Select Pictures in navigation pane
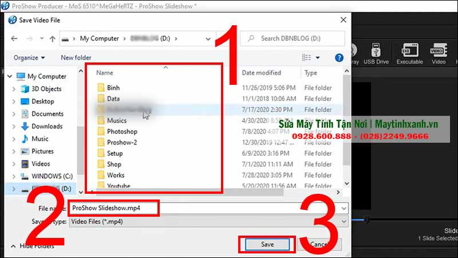Viewport: 458px width, 258px height. [x=42, y=151]
